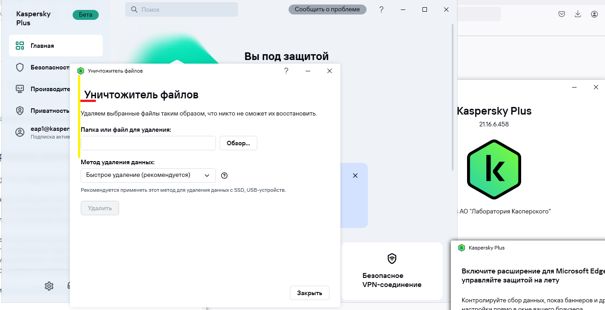Click the main window vertical scrollbar
This screenshot has height=310, width=605.
pyautogui.click(x=452, y=97)
